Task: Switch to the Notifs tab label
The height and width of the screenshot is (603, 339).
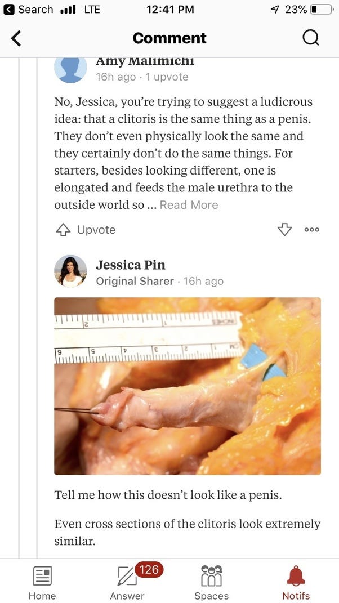Action: [x=296, y=596]
